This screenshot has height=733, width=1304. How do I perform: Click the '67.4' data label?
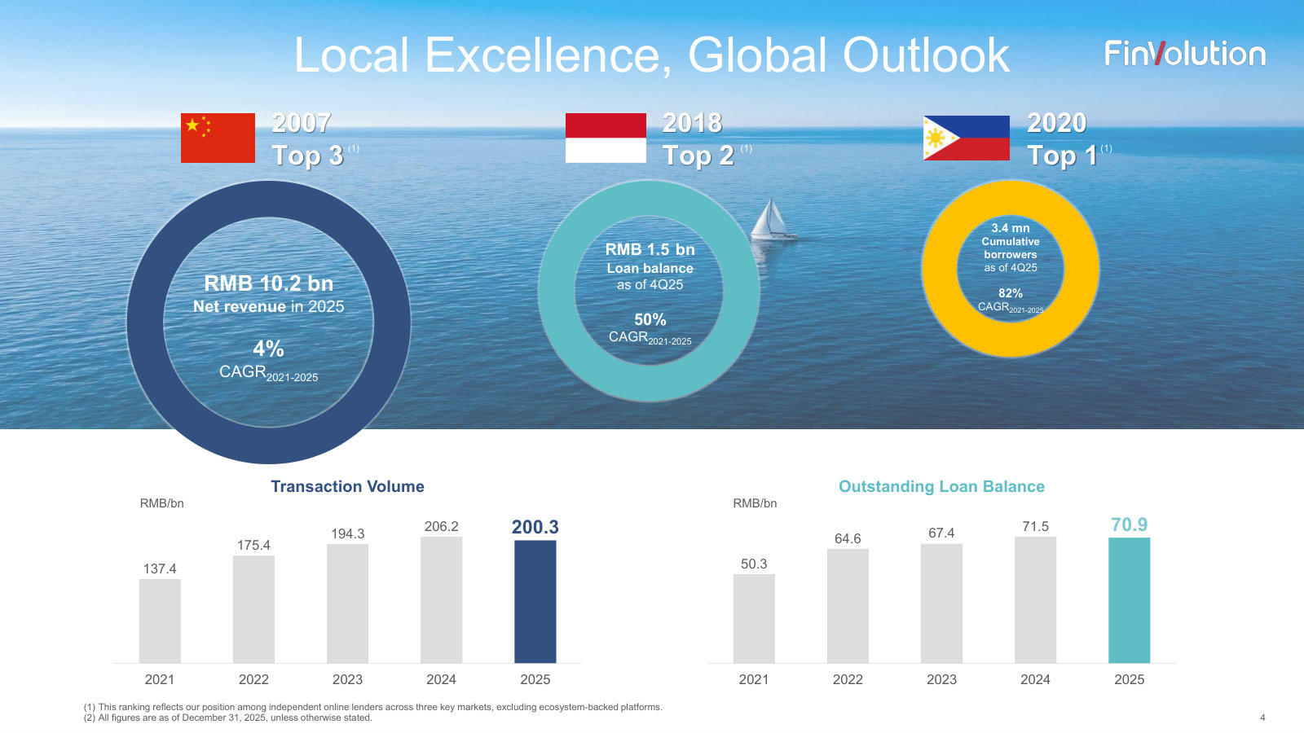pyautogui.click(x=941, y=533)
